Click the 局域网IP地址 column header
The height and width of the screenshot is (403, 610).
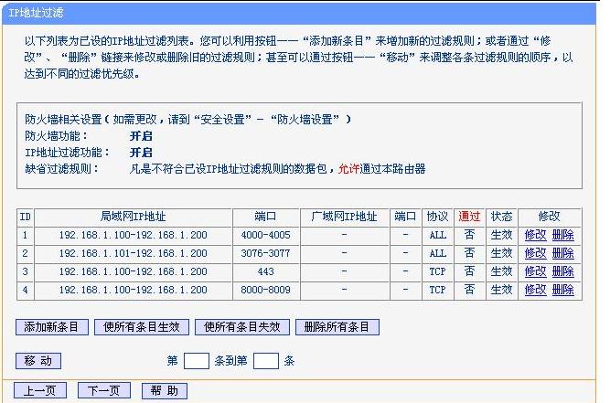point(133,217)
